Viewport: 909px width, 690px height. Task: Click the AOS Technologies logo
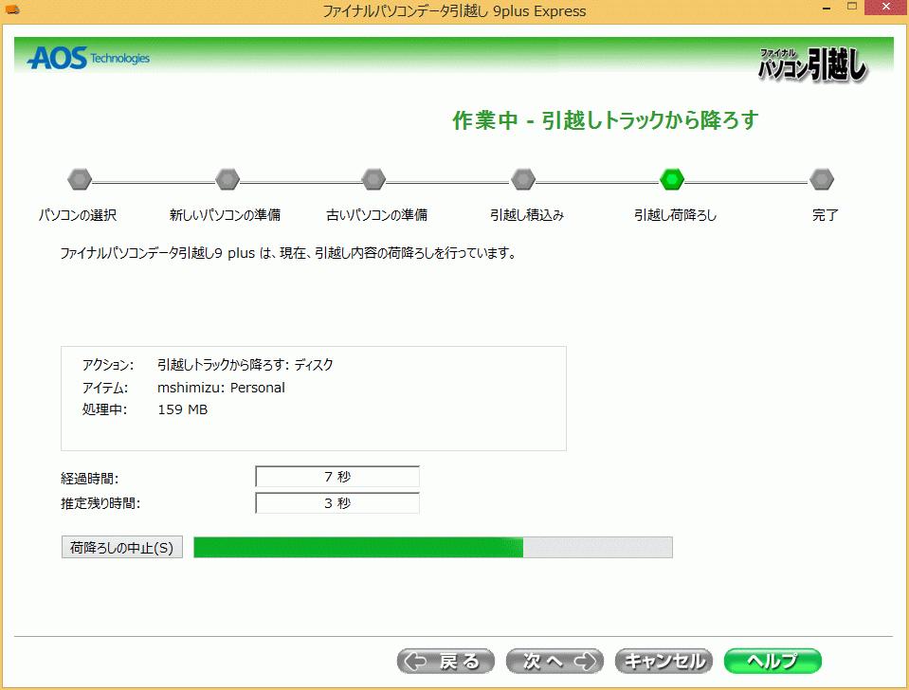pyautogui.click(x=88, y=59)
